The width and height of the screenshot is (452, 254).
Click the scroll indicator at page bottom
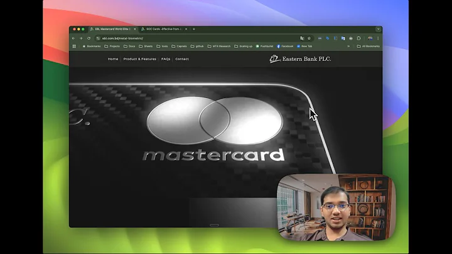tap(214, 225)
